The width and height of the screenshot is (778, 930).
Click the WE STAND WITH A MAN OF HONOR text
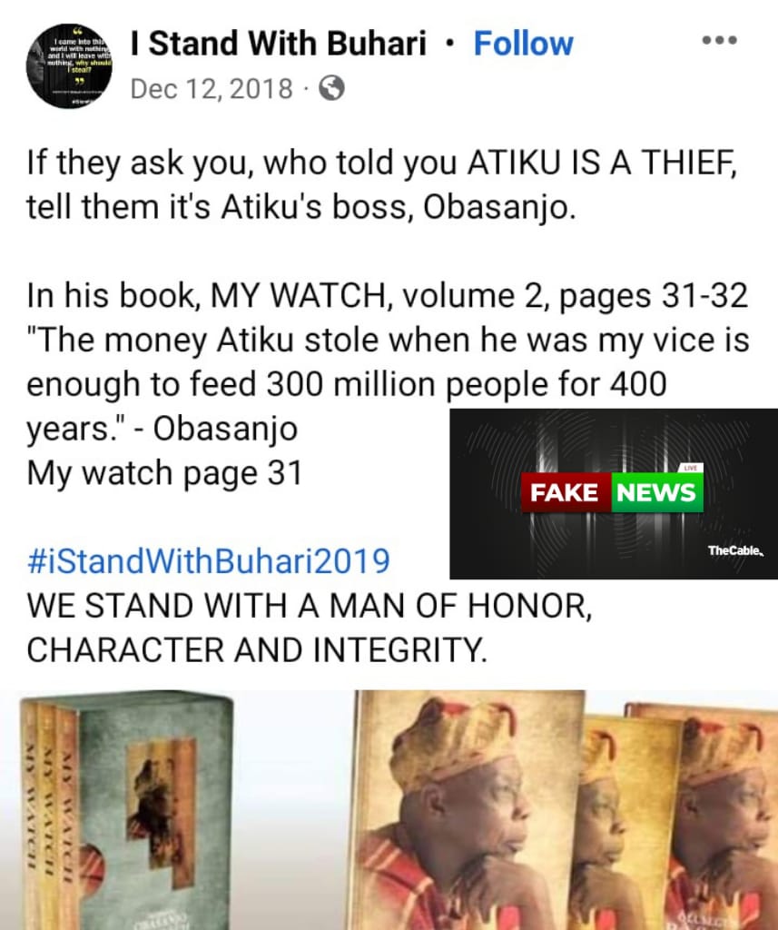pos(309,606)
